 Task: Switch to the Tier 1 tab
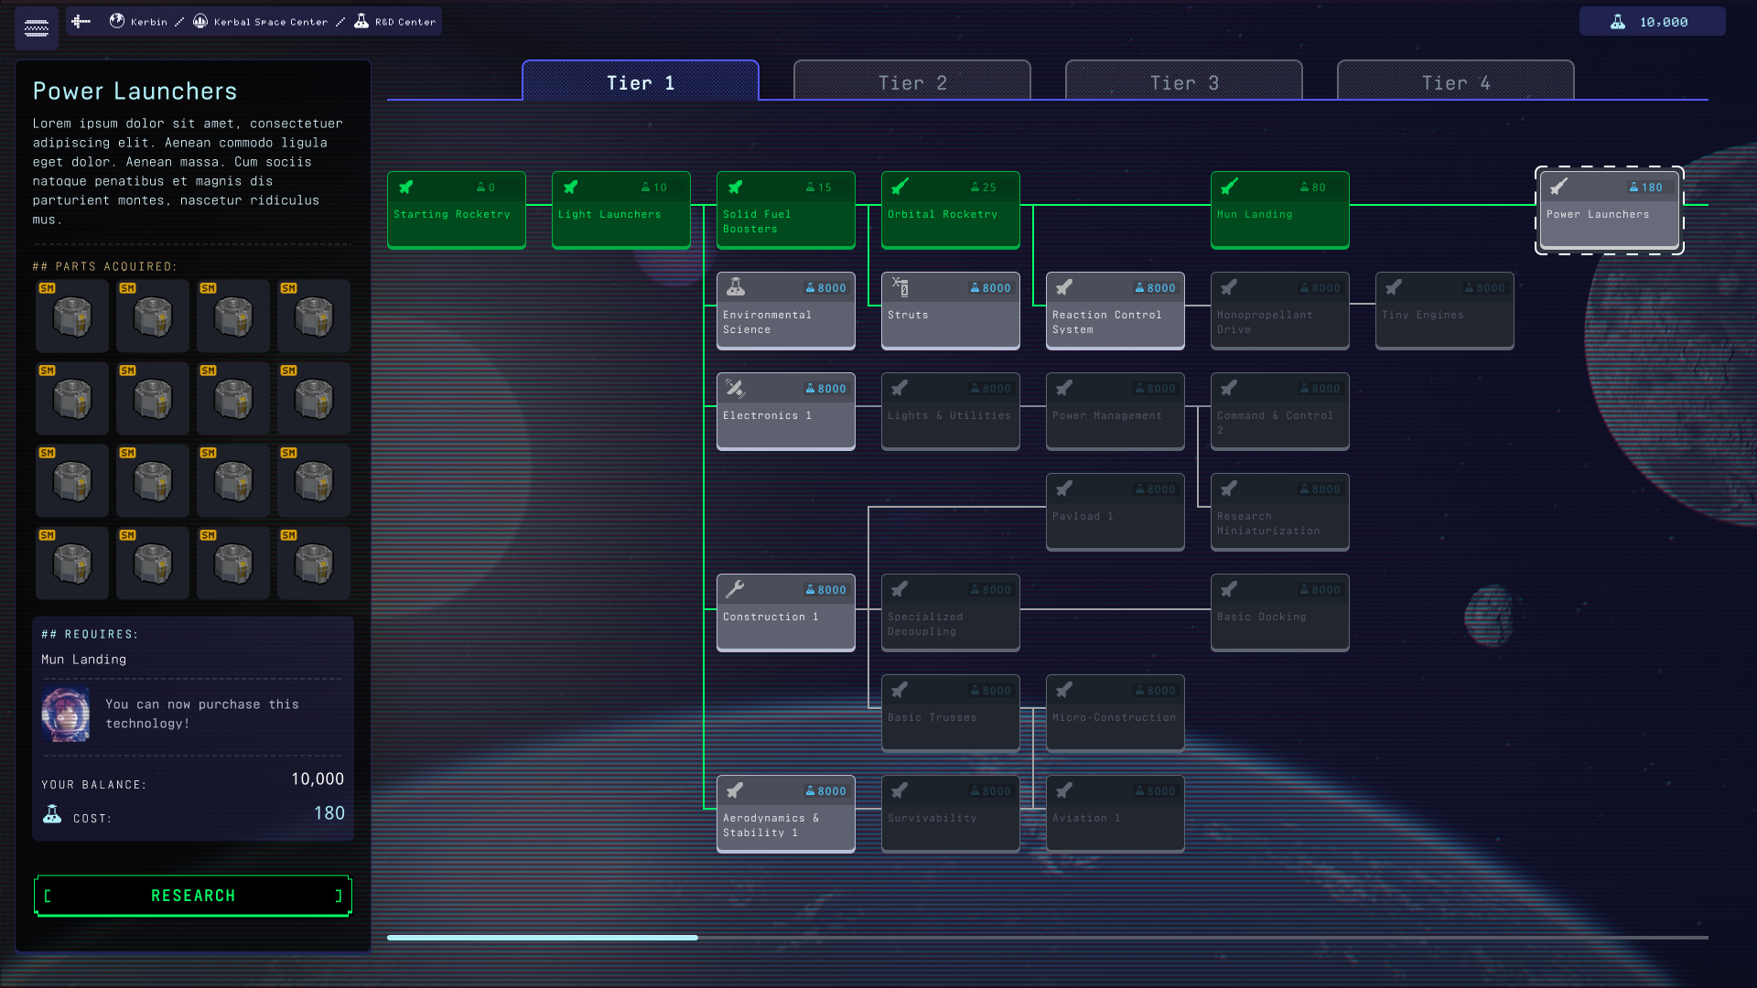tap(641, 81)
